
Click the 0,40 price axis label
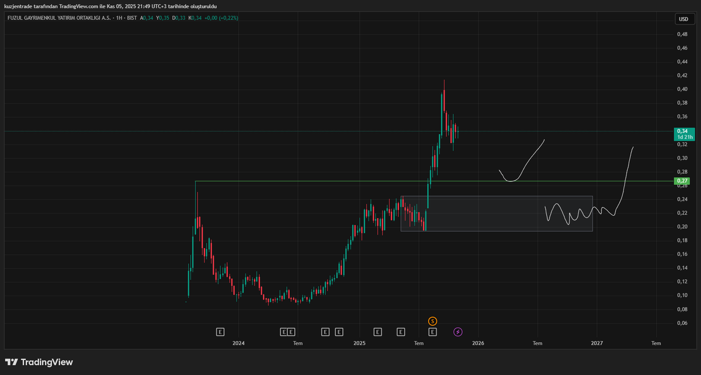pos(682,89)
